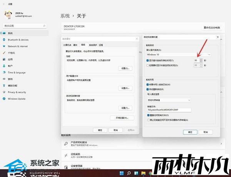Click the Windows Start taskbar icon
The image size is (231, 177).
point(122,172)
